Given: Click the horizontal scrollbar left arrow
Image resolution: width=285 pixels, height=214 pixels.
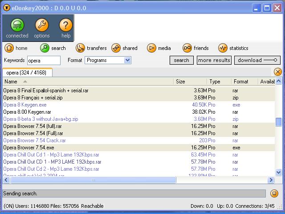Looking at the screenshot, I should pyautogui.click(x=6, y=180).
